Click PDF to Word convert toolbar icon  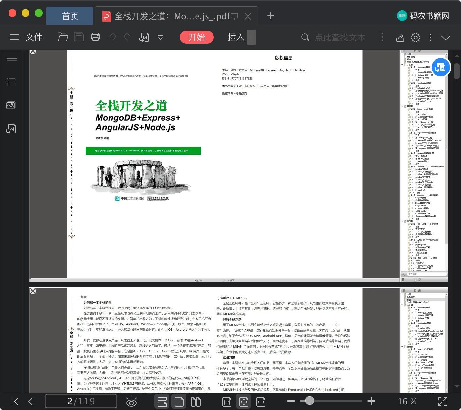pos(144,37)
